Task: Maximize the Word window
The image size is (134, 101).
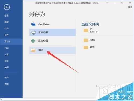Action: 122,3
